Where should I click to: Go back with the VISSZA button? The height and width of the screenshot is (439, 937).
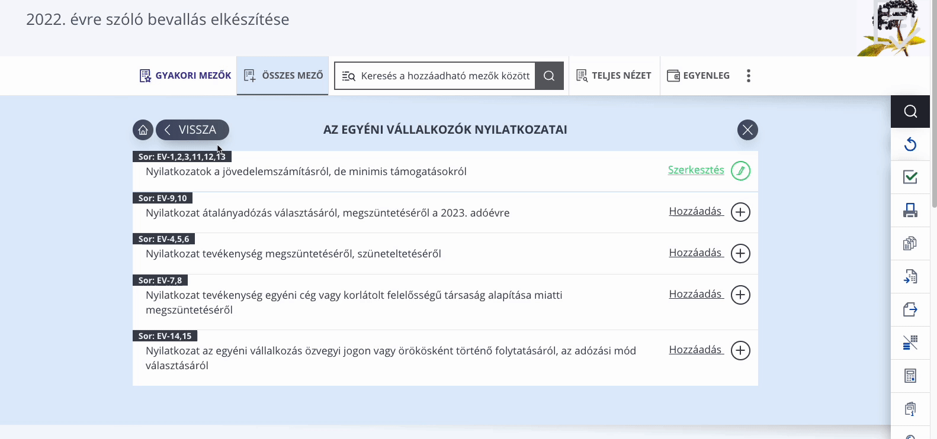coord(192,130)
